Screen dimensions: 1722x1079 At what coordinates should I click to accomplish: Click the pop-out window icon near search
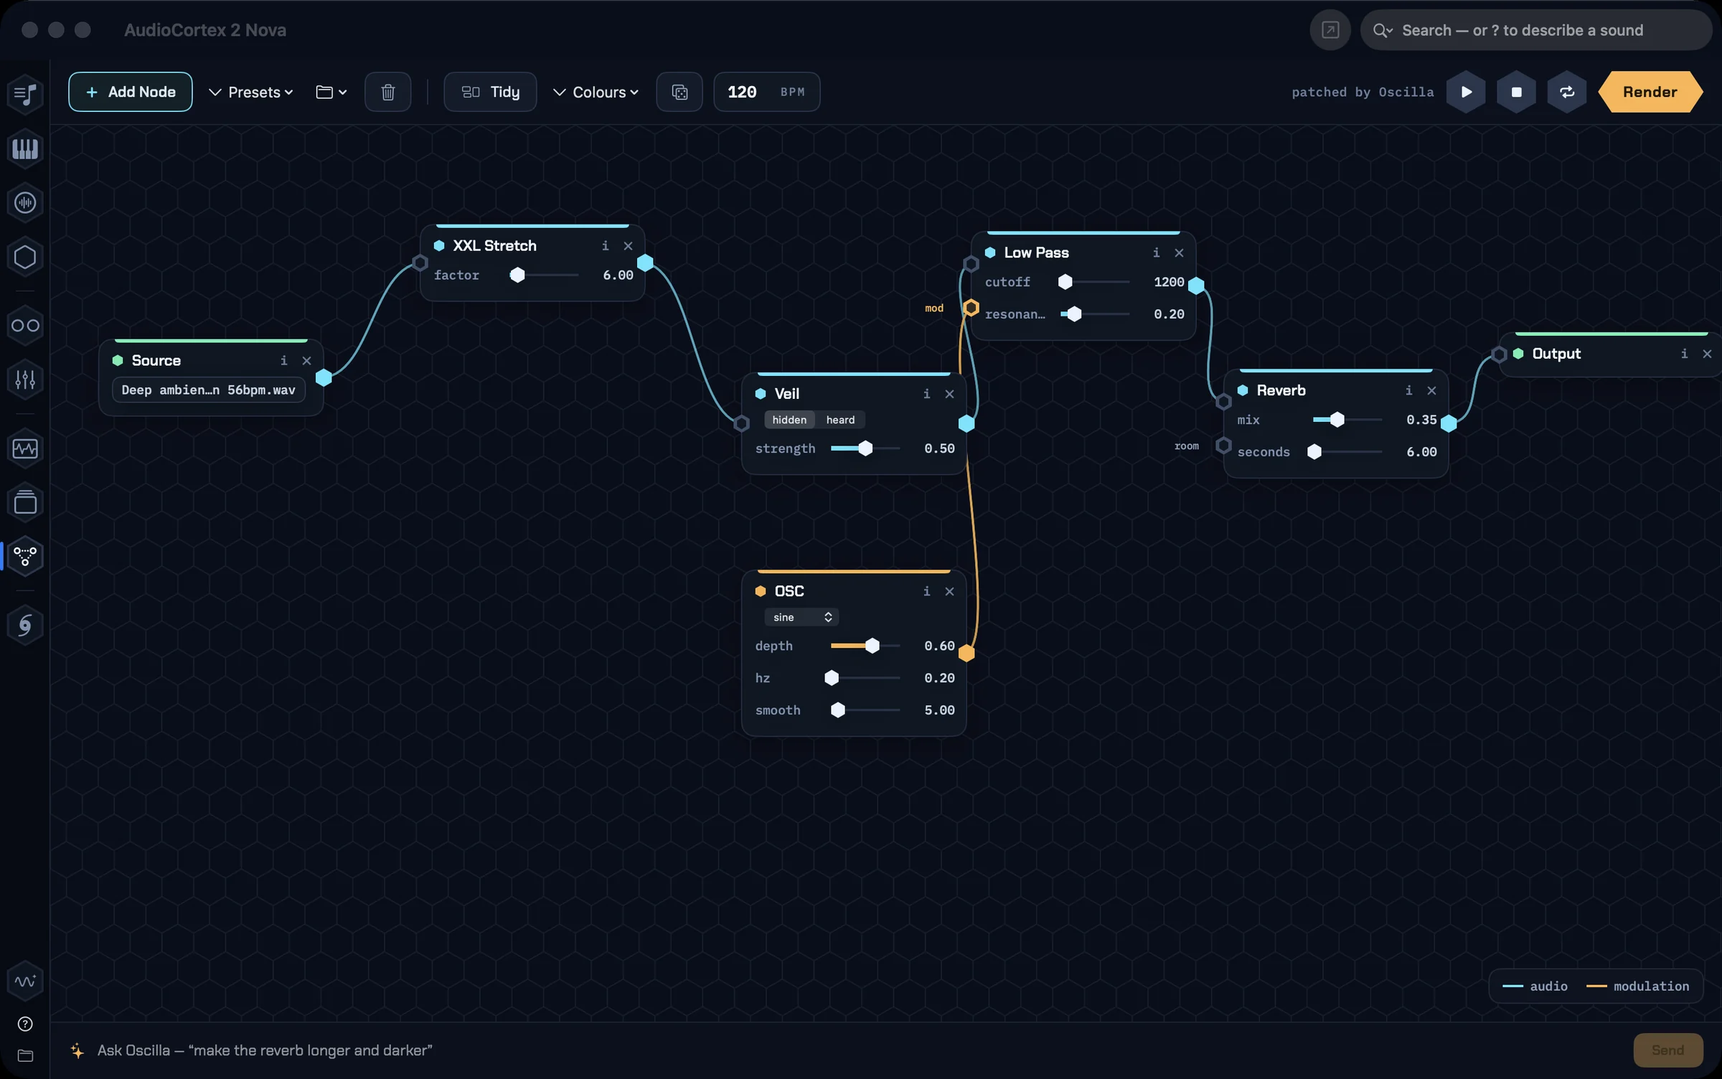pos(1330,30)
